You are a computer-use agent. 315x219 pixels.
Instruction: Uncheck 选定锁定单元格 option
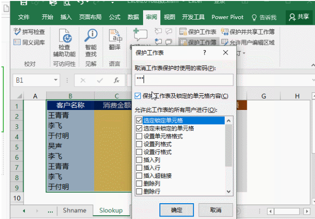coord(139,120)
